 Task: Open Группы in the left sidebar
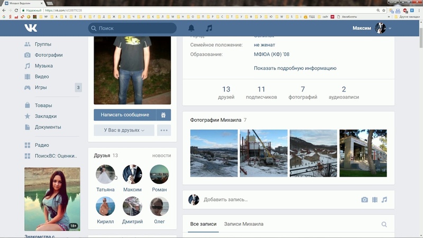pyautogui.click(x=43, y=44)
